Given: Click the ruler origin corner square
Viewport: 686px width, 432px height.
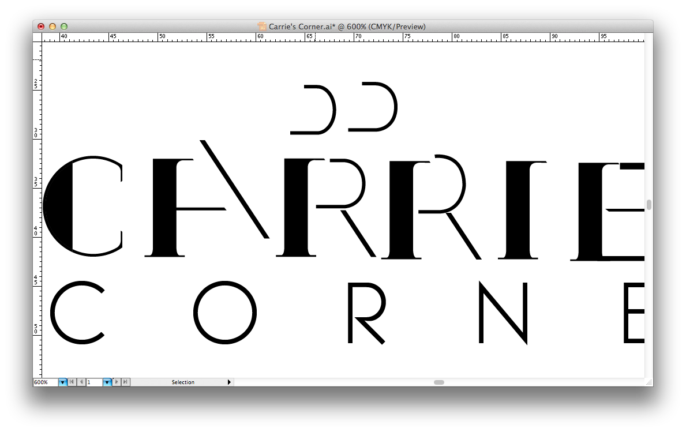Looking at the screenshot, I should [36, 36].
